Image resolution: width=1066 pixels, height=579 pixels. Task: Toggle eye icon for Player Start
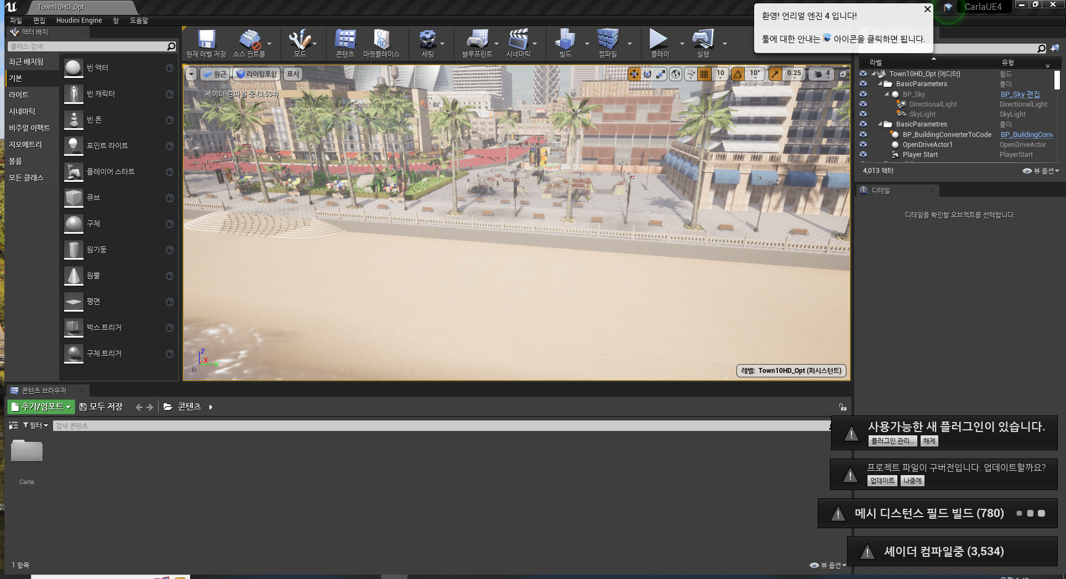tap(863, 154)
